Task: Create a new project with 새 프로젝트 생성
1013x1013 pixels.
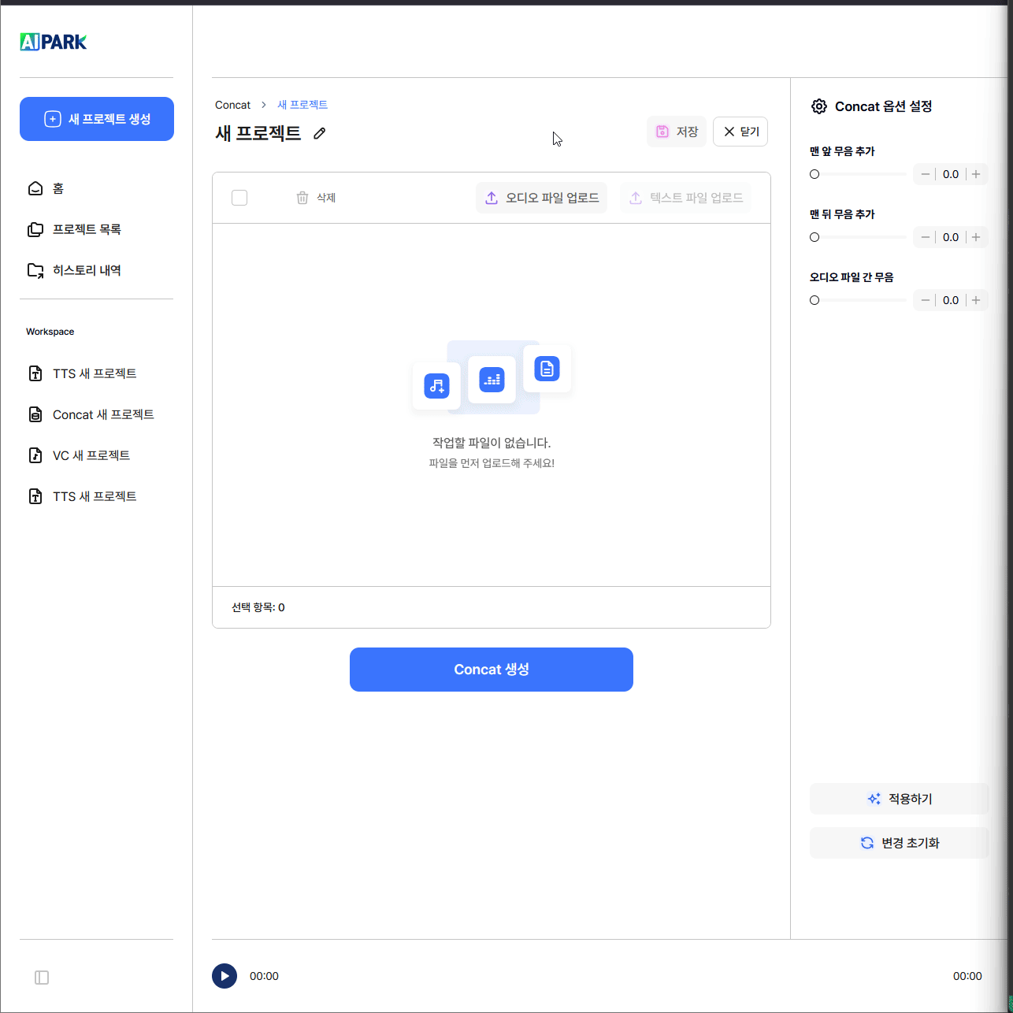Action: (97, 119)
